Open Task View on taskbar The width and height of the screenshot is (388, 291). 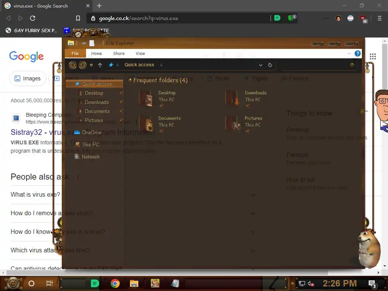[x=50, y=283]
